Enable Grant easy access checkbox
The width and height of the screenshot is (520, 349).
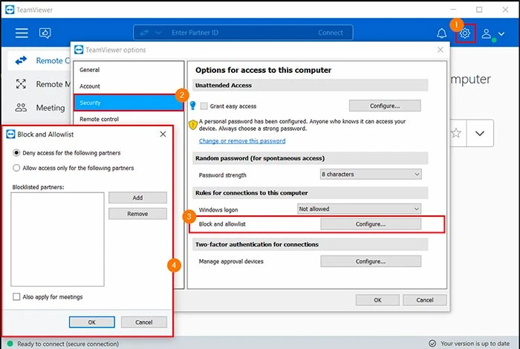click(204, 106)
